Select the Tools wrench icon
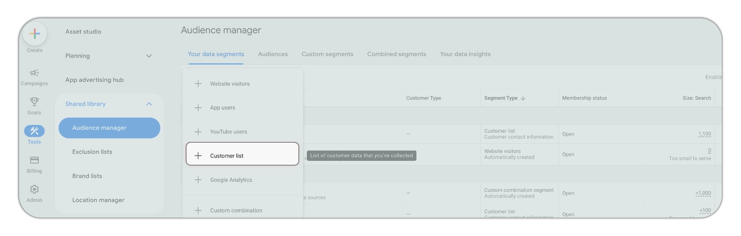Viewport: 741px width, 236px height. click(x=34, y=131)
